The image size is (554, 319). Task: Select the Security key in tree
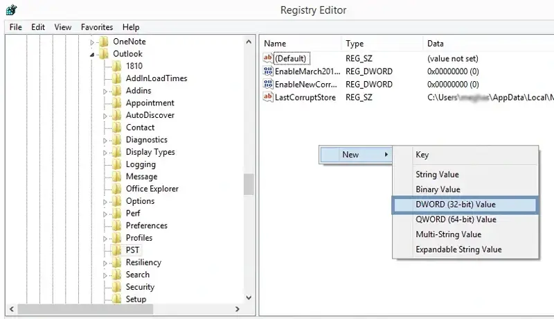tap(140, 287)
